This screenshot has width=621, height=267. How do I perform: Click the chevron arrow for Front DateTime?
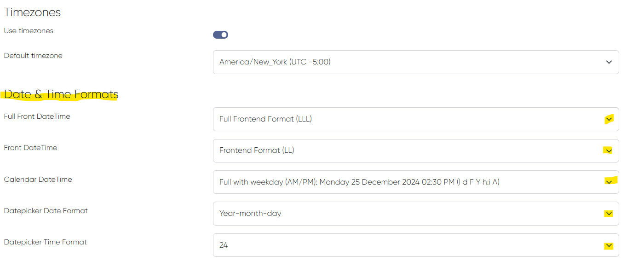point(608,151)
